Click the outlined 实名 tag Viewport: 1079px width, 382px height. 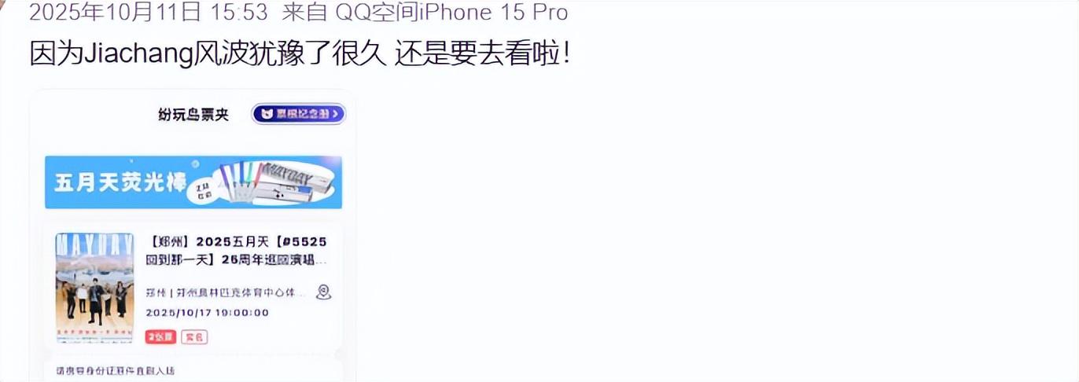[194, 337]
